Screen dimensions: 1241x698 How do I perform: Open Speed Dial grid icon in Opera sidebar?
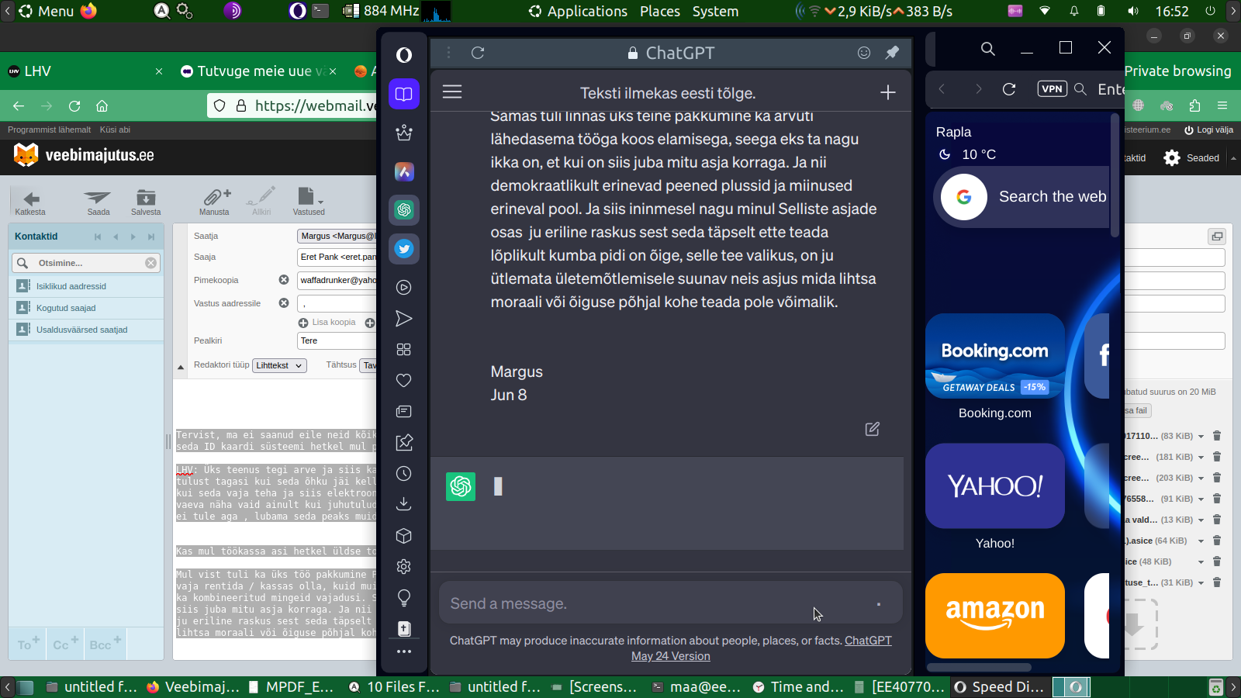pos(403,349)
